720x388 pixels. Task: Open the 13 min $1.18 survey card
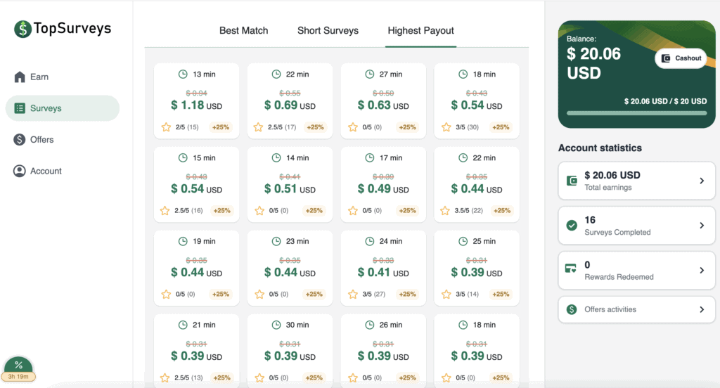click(196, 101)
